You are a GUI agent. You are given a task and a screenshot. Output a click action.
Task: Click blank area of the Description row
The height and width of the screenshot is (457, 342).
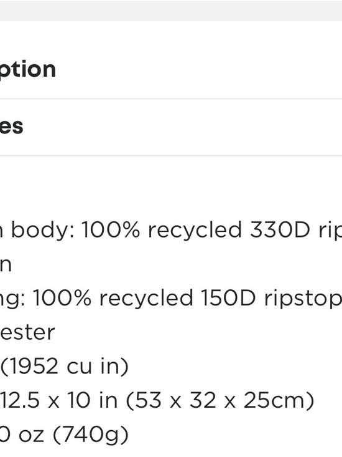click(x=198, y=69)
